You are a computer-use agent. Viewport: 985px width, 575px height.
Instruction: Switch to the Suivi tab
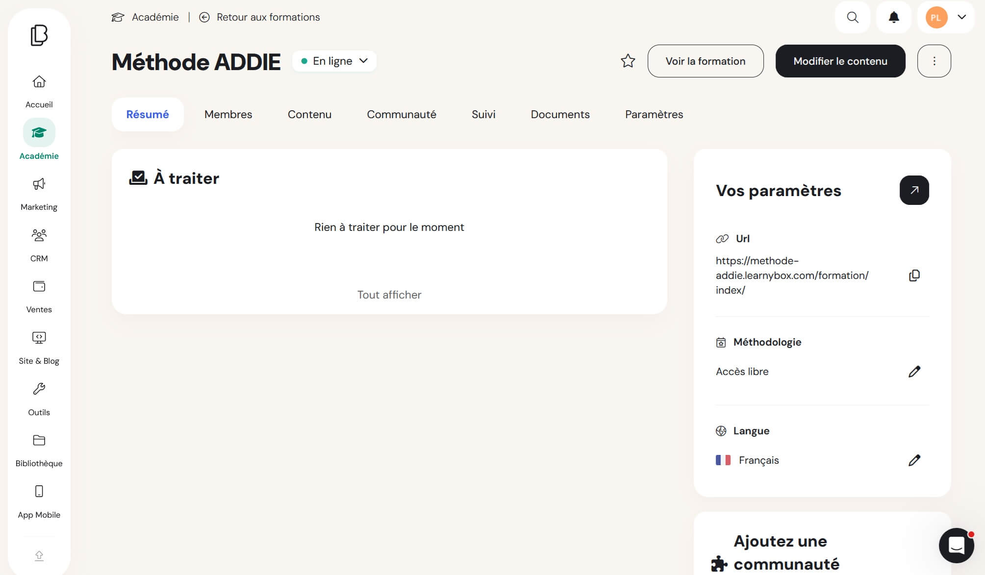pos(483,114)
